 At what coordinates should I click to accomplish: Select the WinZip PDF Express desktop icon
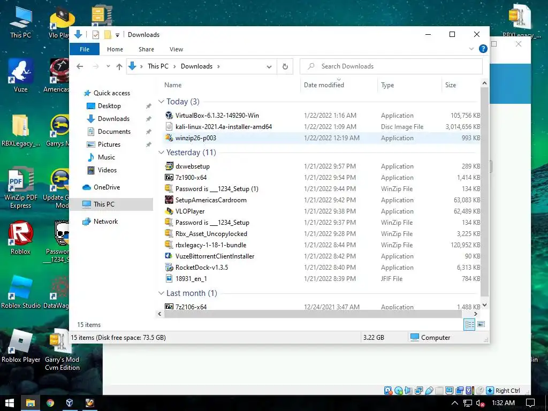click(21, 188)
